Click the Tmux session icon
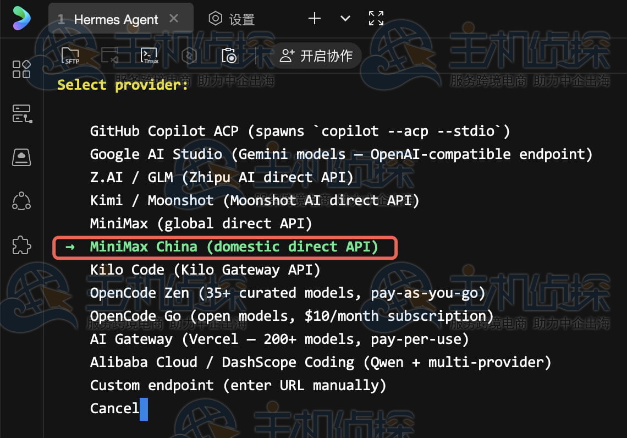Screen dimensions: 627x438 (149, 56)
